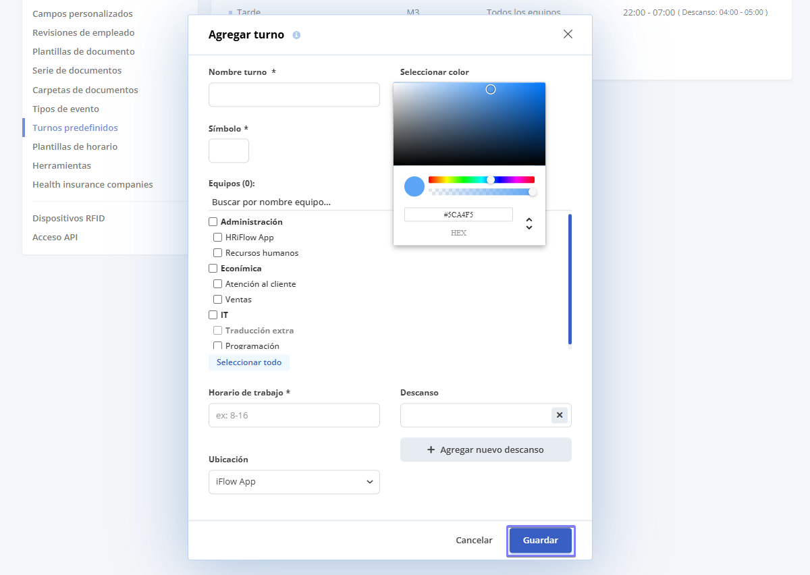
Task: Open Serie de documentos in the sidebar
Action: point(77,70)
